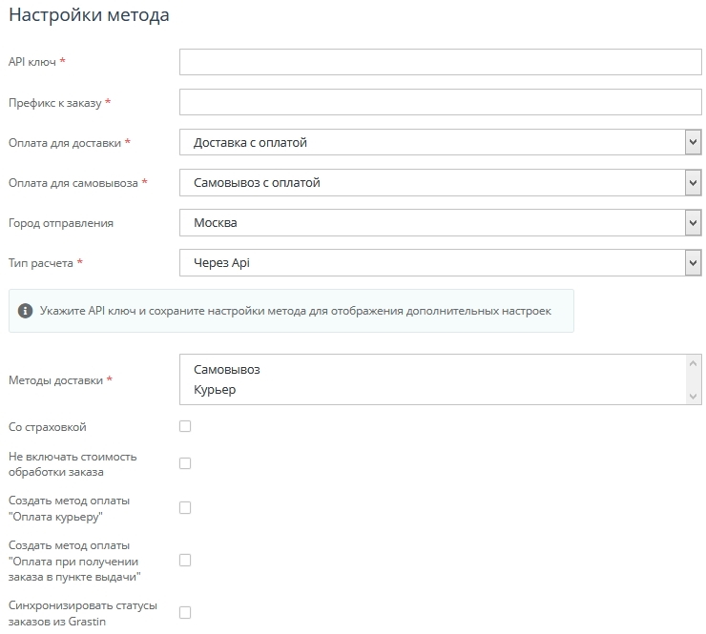706x634 pixels.
Task: Click the 'Настройки метода' heading
Action: point(89,15)
